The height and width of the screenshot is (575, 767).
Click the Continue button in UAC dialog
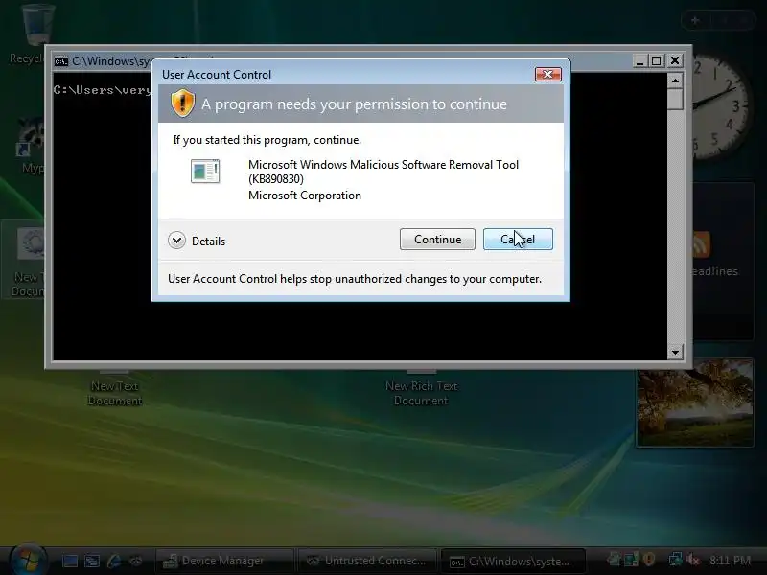tap(437, 239)
